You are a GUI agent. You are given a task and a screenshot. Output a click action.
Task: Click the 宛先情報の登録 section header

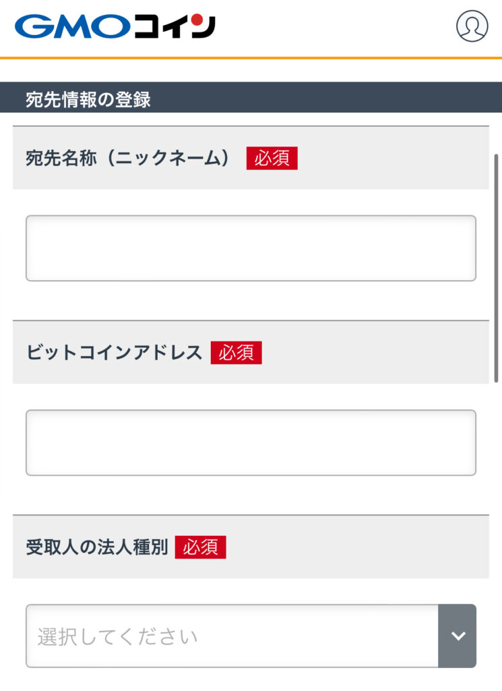(88, 99)
